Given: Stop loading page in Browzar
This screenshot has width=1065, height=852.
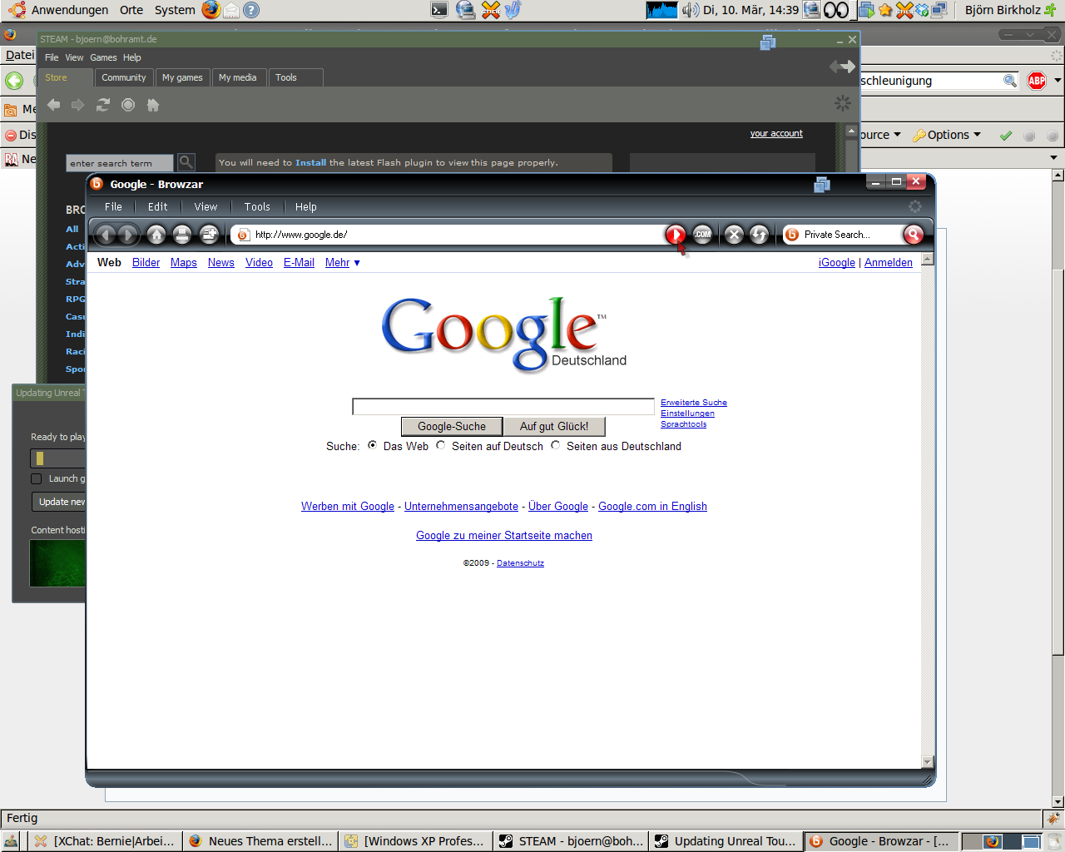Looking at the screenshot, I should [734, 235].
